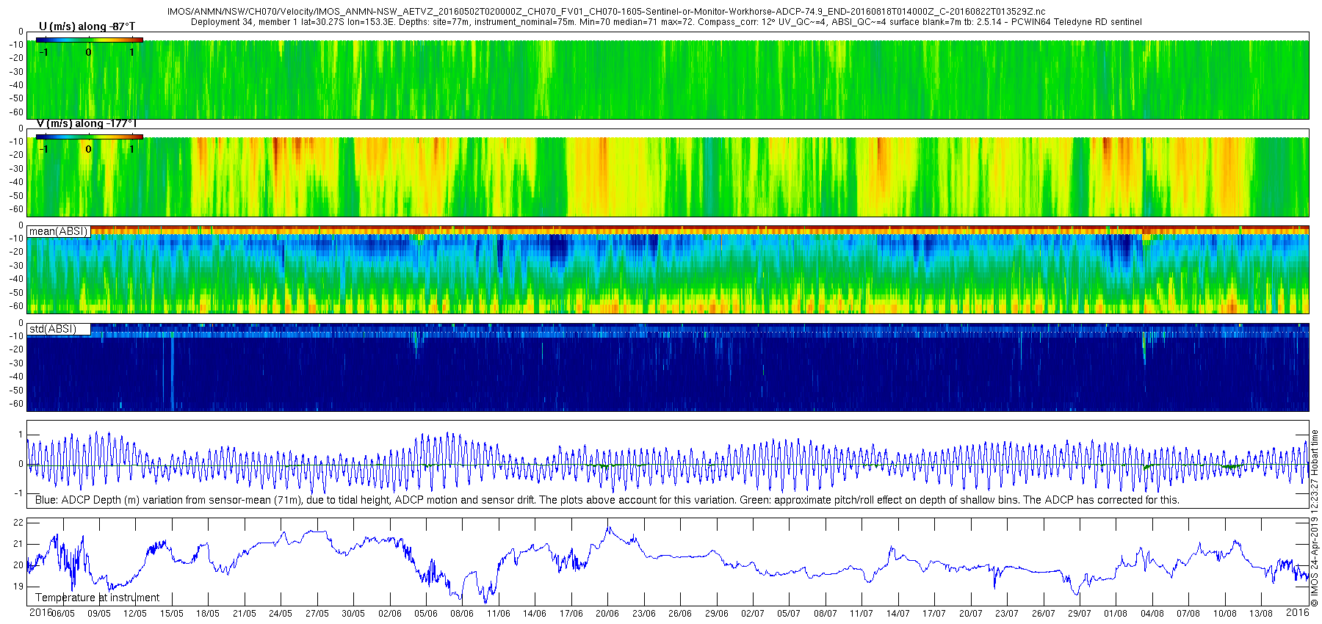Screen dimensions: 1322x624
Task: Click the '14/06' date tick label
Action: click(x=535, y=614)
